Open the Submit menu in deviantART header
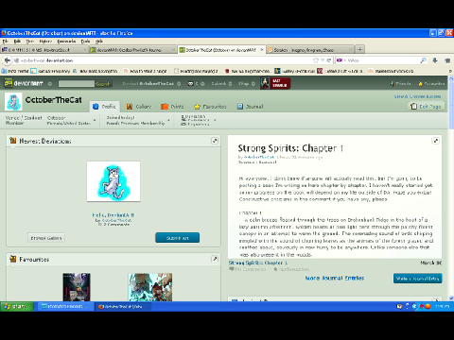454x340 pixels. click(221, 83)
